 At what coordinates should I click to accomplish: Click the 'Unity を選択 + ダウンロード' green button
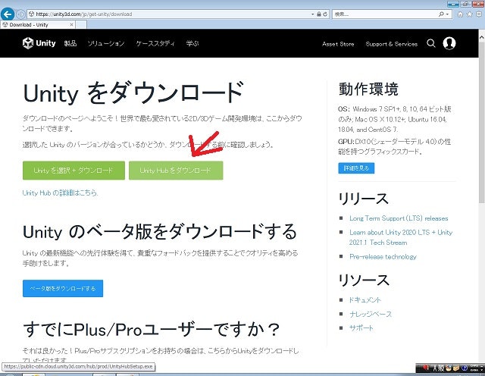click(x=74, y=171)
